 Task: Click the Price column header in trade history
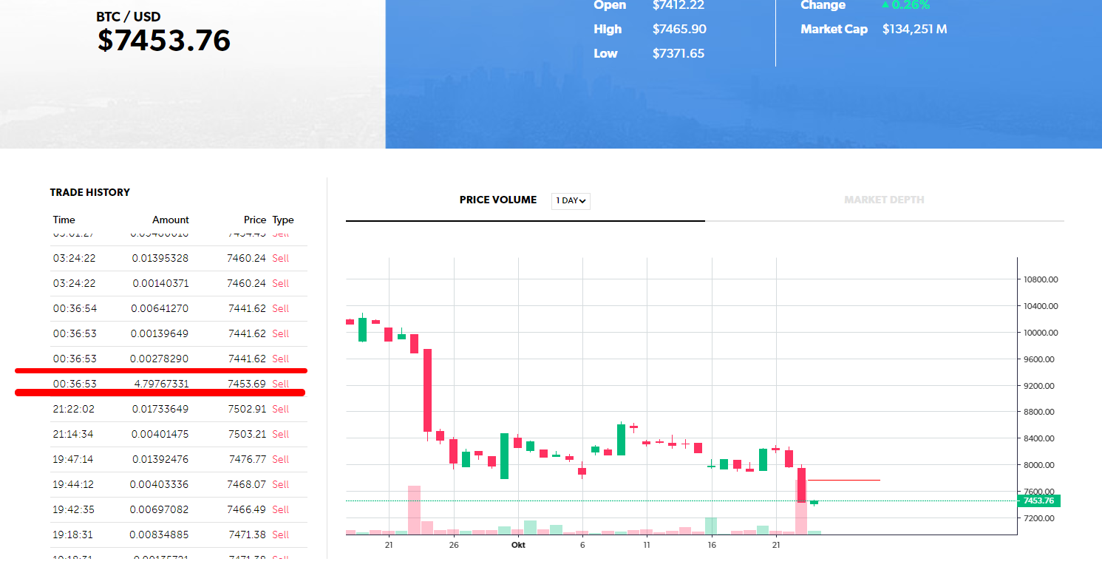coord(255,220)
